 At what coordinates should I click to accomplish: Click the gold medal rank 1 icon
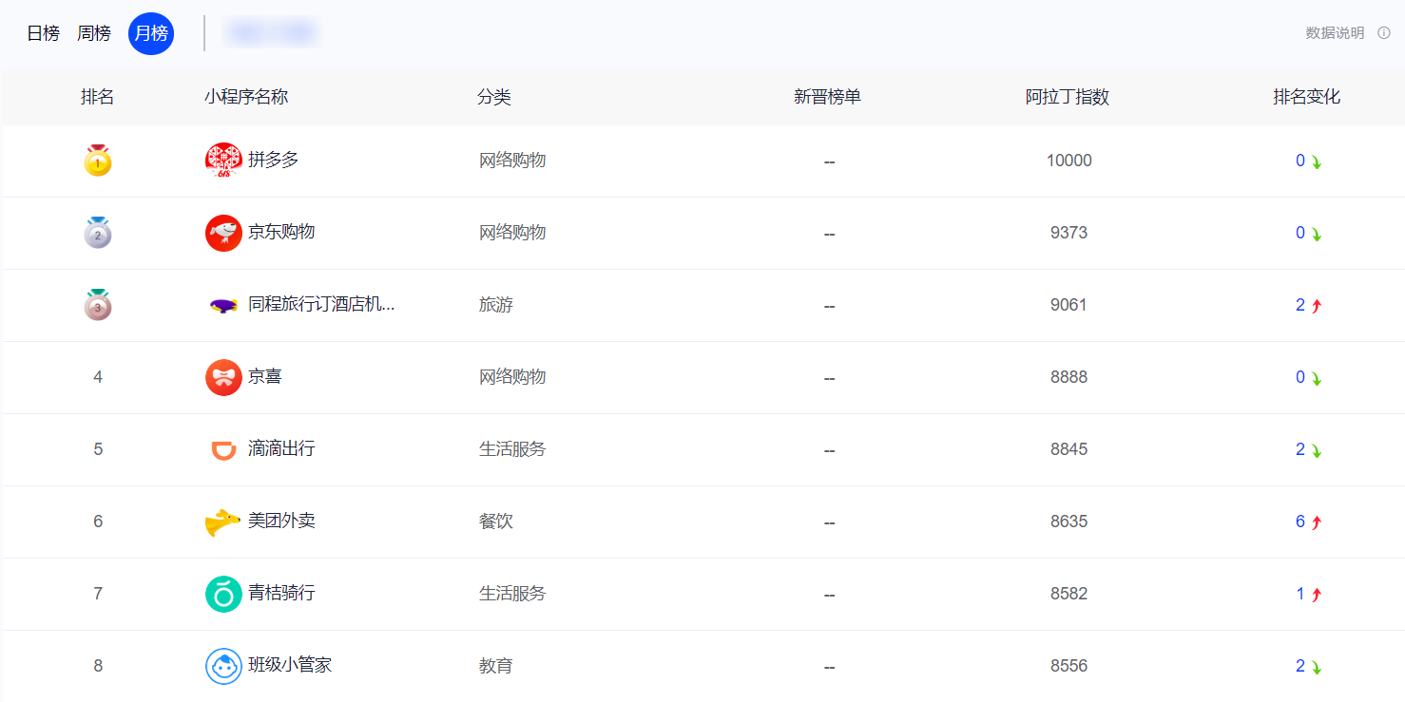[98, 161]
